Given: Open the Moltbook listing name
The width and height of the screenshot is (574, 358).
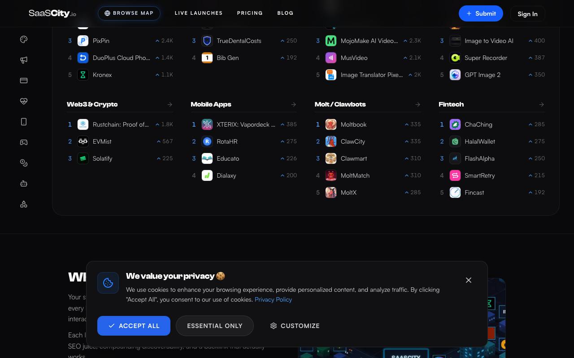Looking at the screenshot, I should point(353,124).
